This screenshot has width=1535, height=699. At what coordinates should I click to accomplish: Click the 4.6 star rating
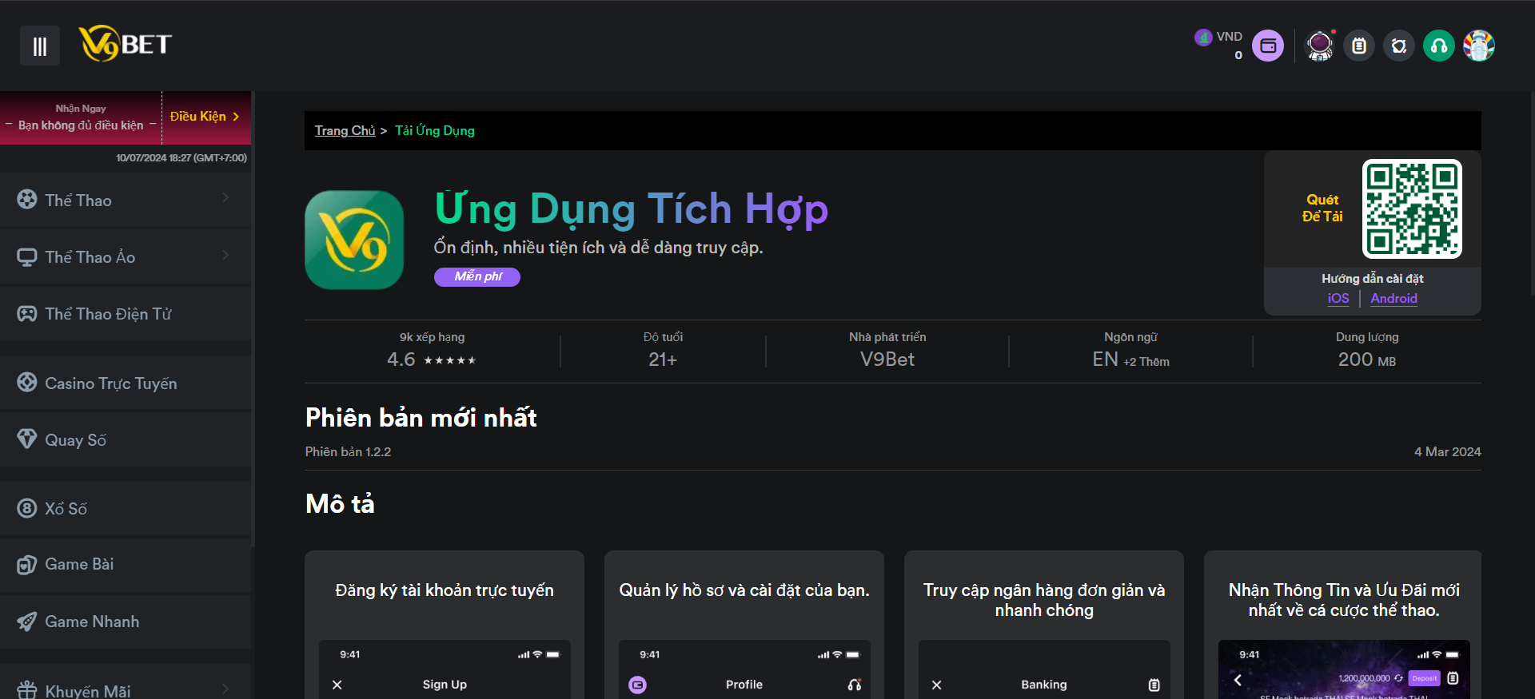pos(432,359)
